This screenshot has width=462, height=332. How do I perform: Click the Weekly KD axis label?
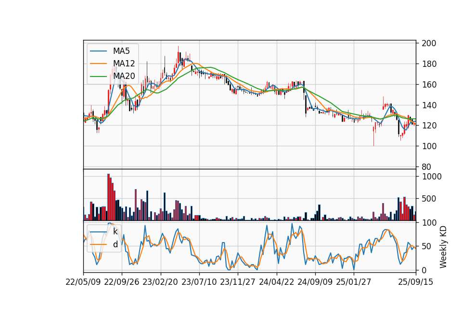pos(443,247)
